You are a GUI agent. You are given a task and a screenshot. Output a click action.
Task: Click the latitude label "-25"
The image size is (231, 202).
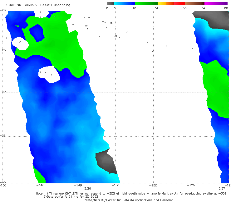click(3, 50)
